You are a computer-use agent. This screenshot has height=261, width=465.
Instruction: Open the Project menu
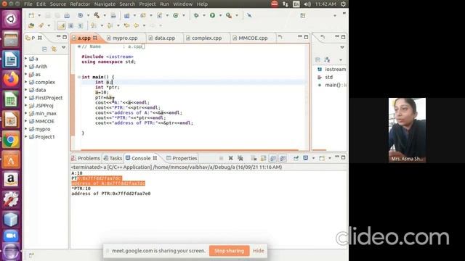click(x=147, y=4)
